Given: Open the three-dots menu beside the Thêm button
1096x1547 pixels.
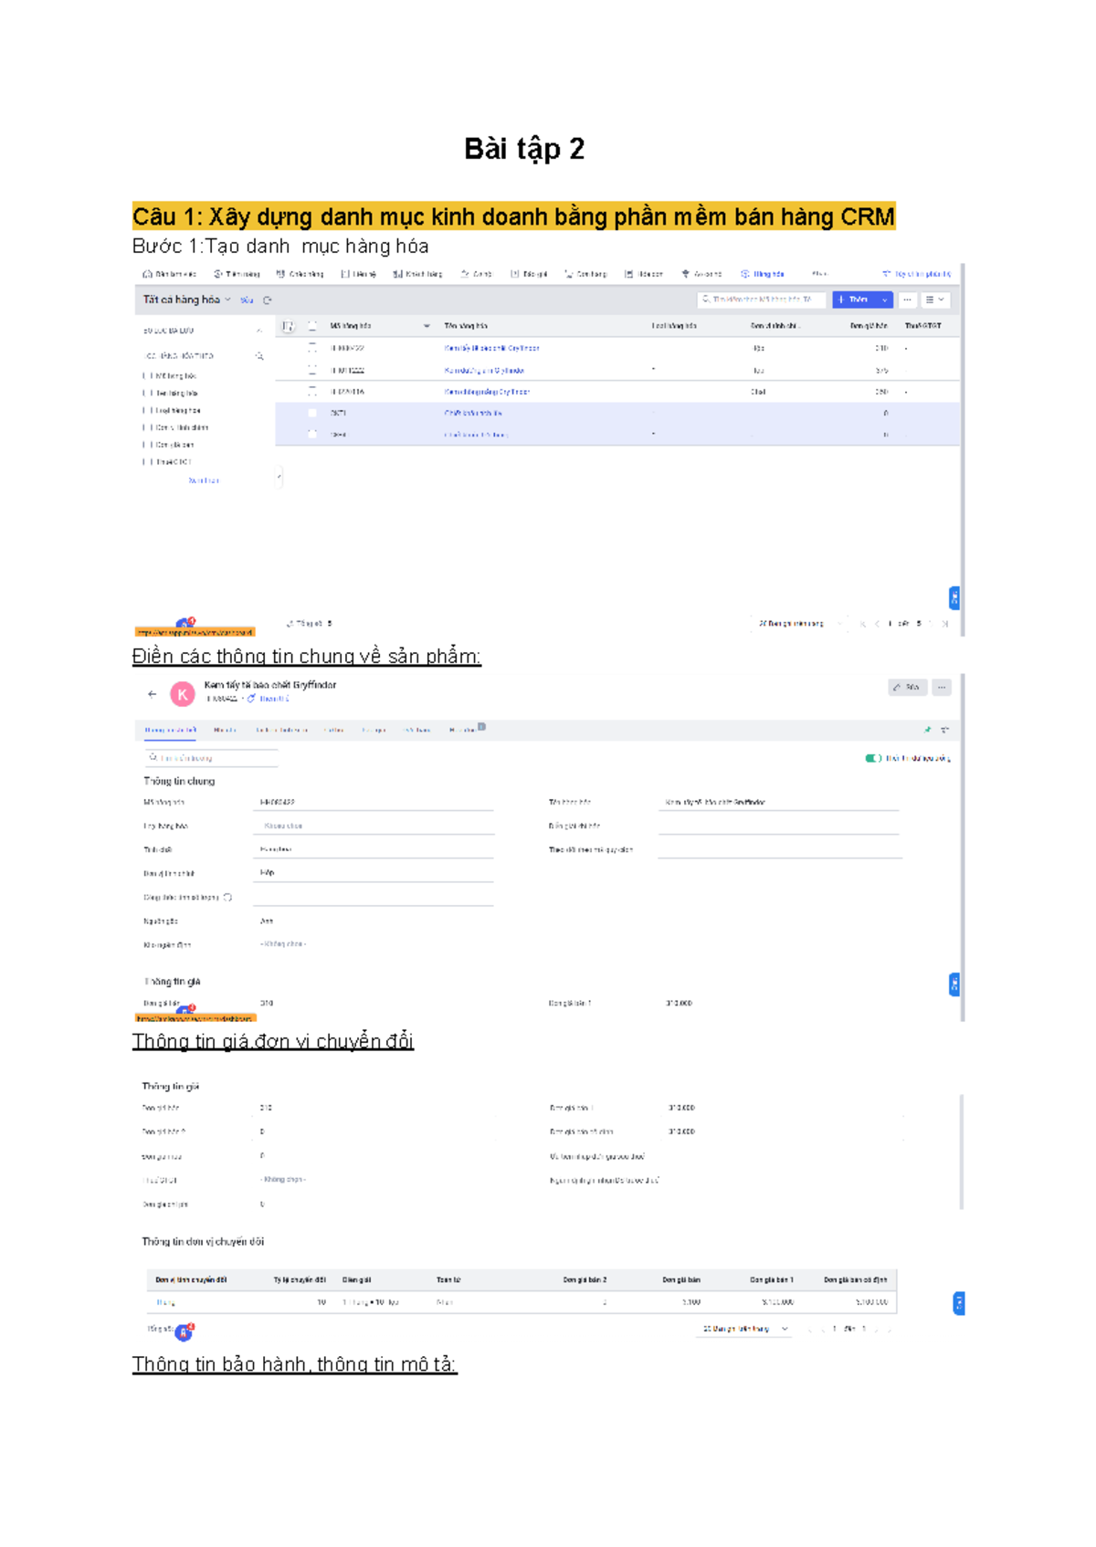Looking at the screenshot, I should pos(907,300).
